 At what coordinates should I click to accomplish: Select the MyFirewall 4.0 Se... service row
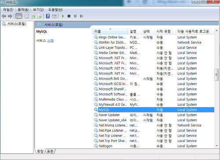coord(154,104)
